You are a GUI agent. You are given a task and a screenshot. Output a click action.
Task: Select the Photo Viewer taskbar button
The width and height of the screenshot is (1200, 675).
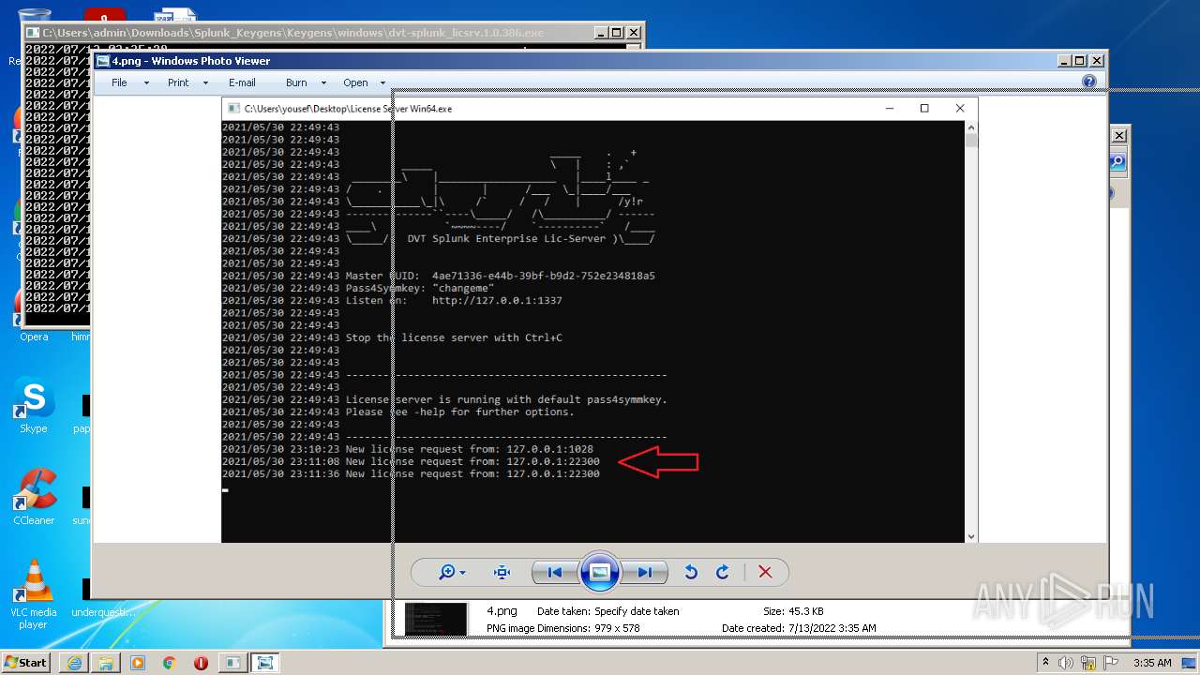(x=265, y=663)
